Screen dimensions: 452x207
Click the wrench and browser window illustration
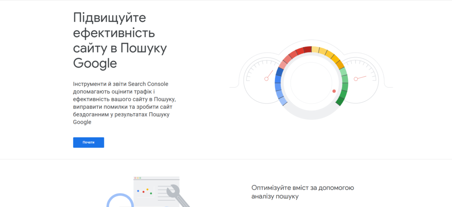(x=148, y=192)
